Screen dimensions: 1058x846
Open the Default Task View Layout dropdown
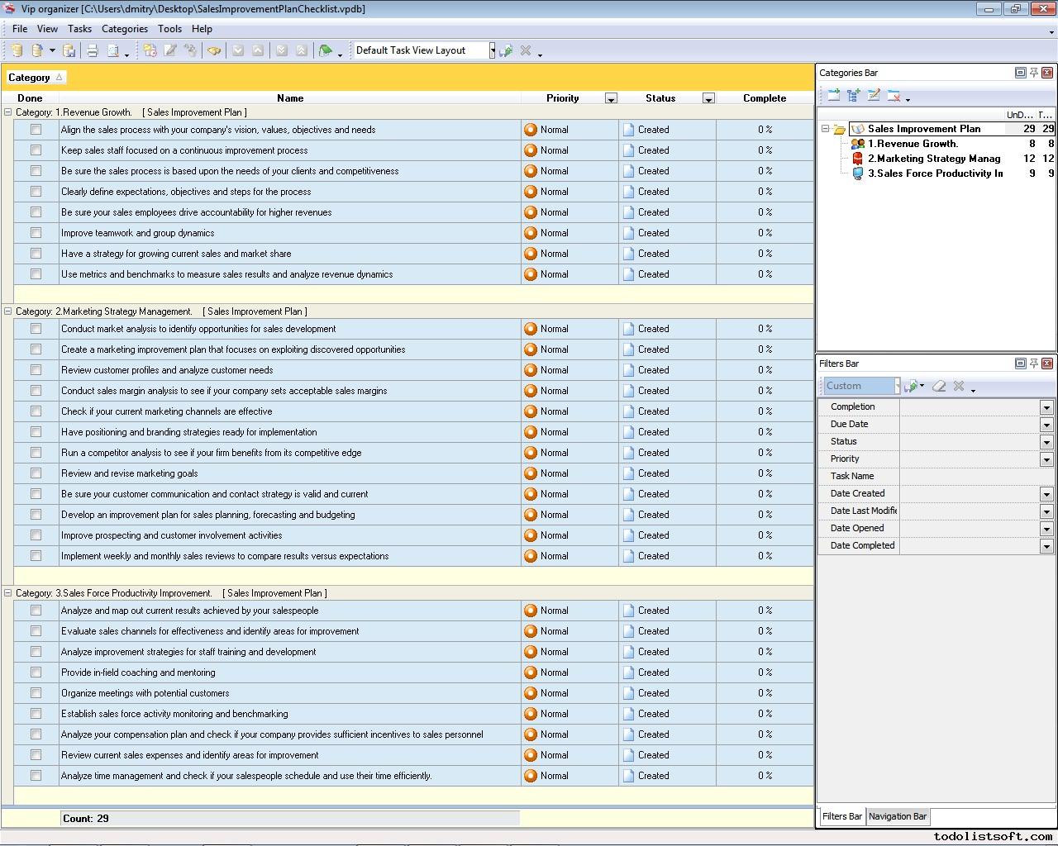pos(492,50)
